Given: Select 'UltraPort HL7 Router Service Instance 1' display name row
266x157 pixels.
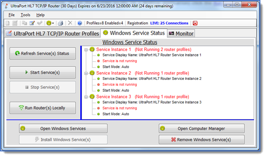Looking at the screenshot, I should click(x=152, y=55).
